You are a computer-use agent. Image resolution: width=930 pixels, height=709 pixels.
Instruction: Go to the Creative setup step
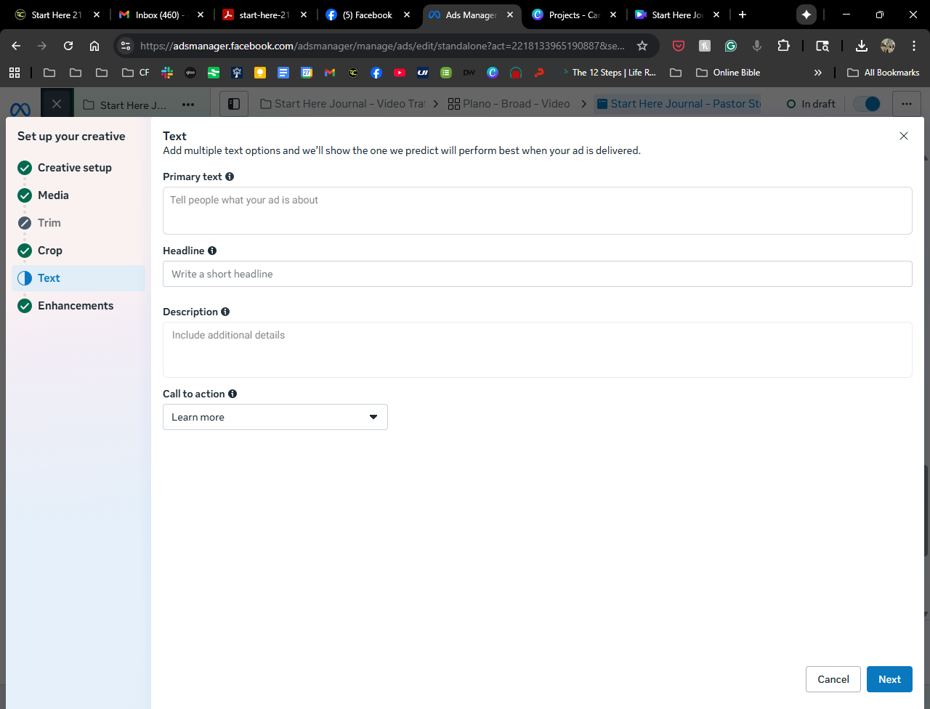pyautogui.click(x=74, y=168)
